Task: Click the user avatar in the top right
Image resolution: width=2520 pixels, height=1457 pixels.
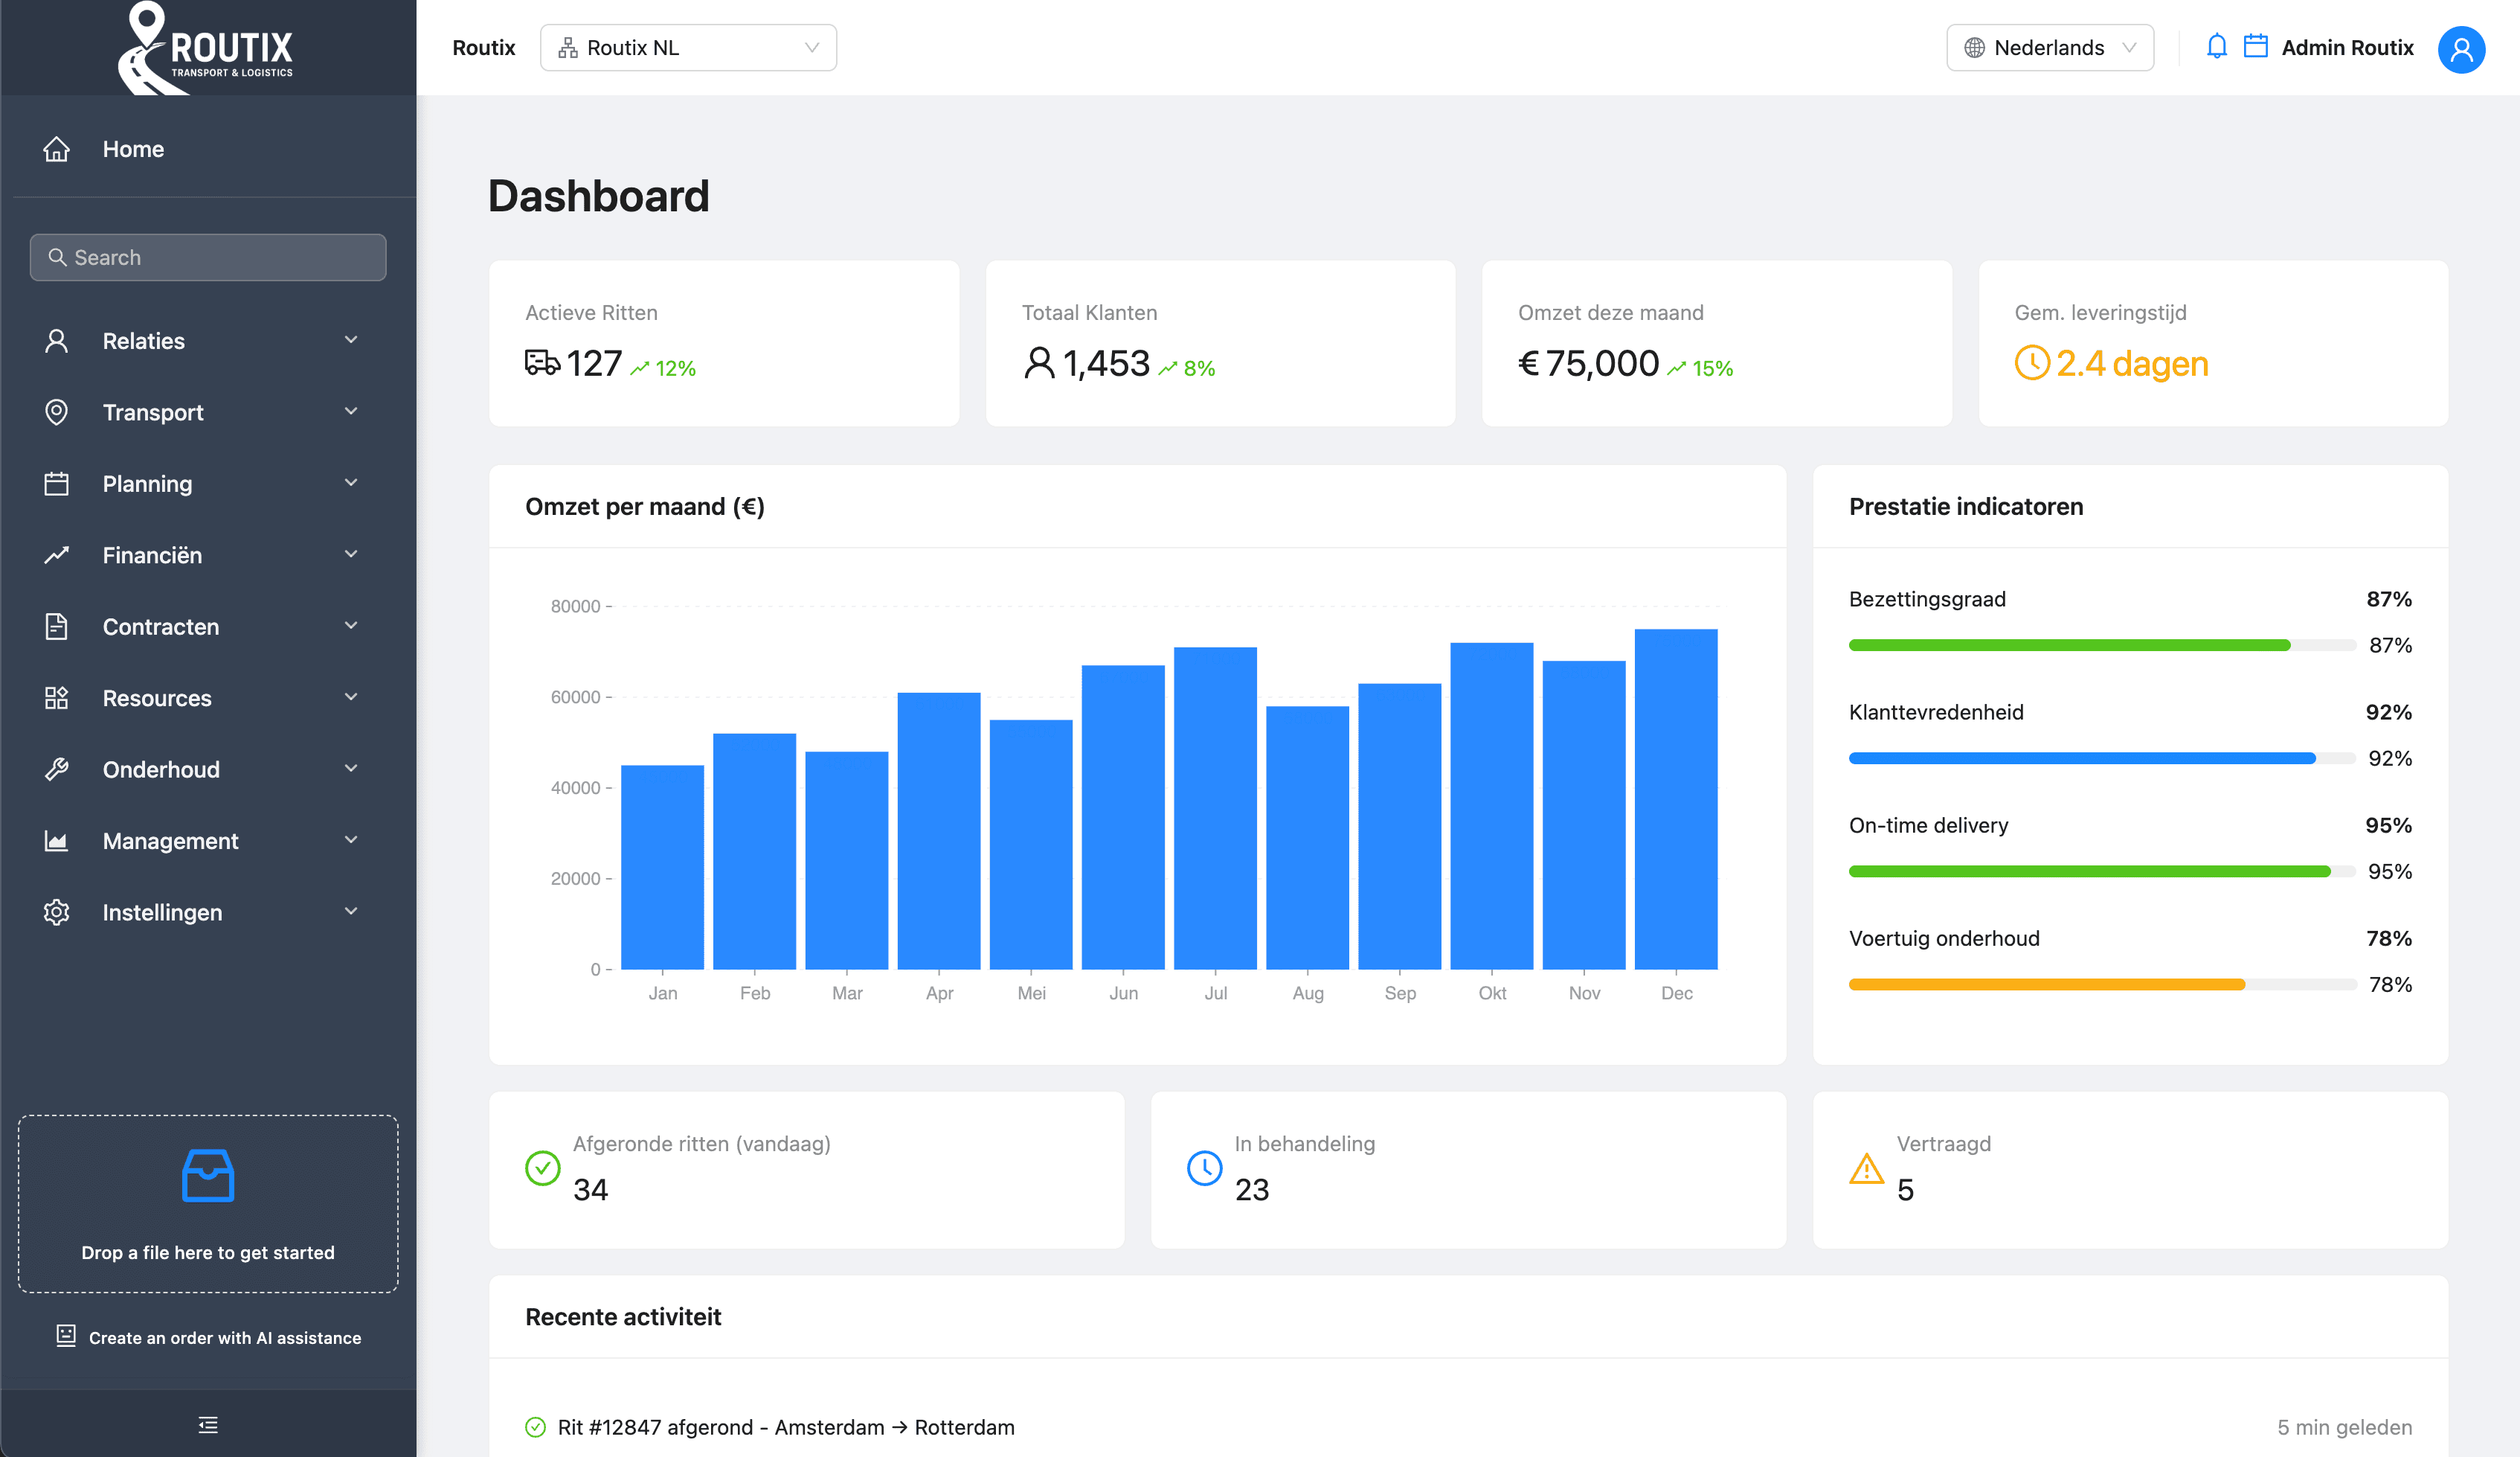Action: tap(2461, 48)
